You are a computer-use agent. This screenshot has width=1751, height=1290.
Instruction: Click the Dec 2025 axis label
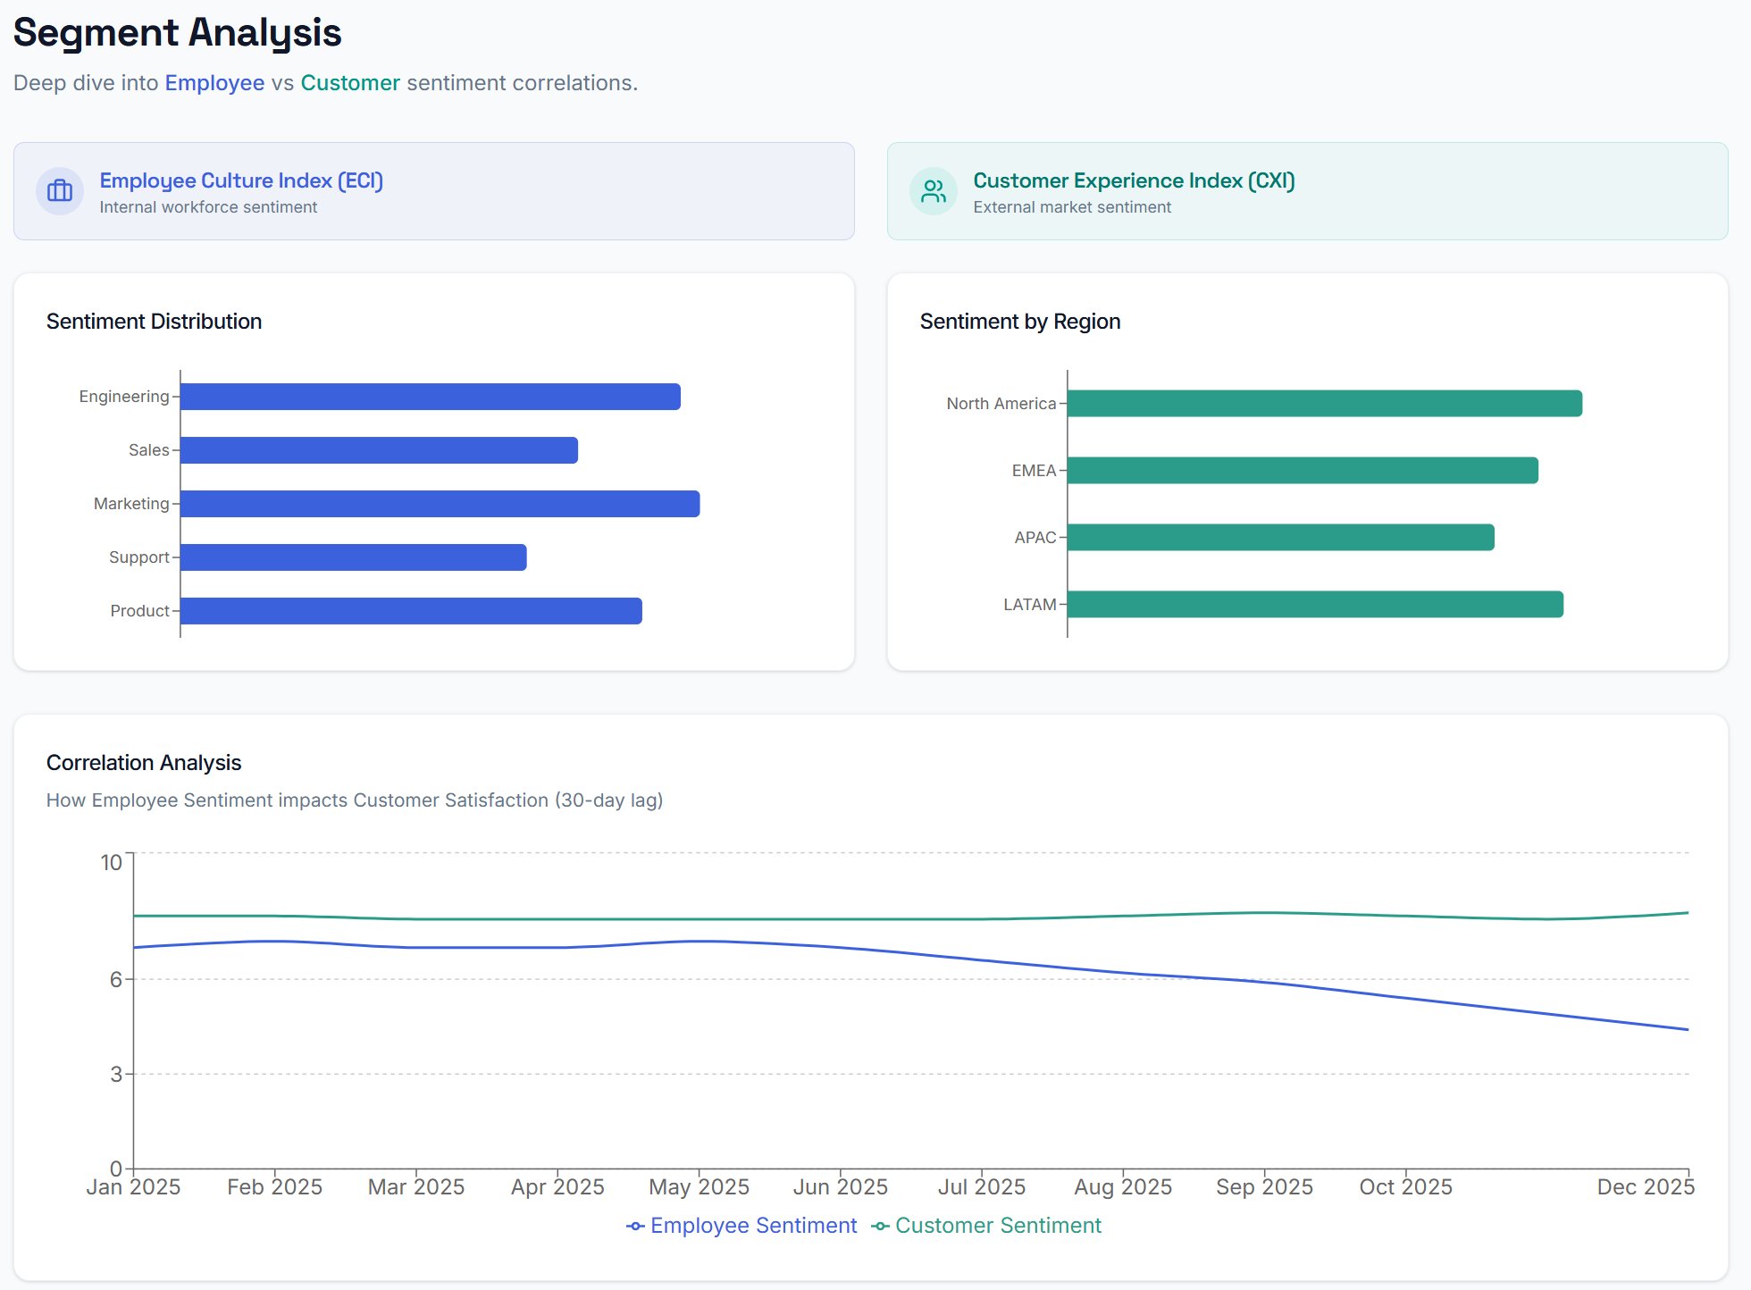(1646, 1186)
